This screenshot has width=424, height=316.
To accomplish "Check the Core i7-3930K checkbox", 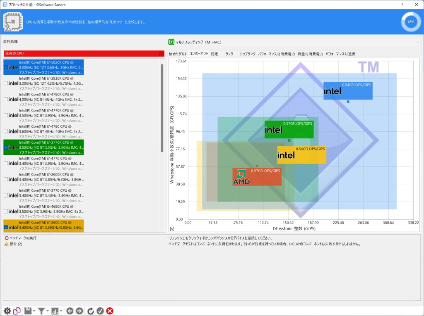I will coord(6,83).
